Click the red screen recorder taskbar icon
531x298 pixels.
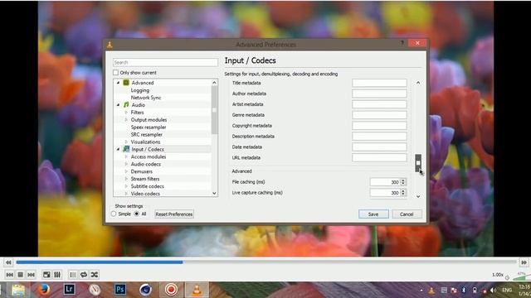pos(171,290)
